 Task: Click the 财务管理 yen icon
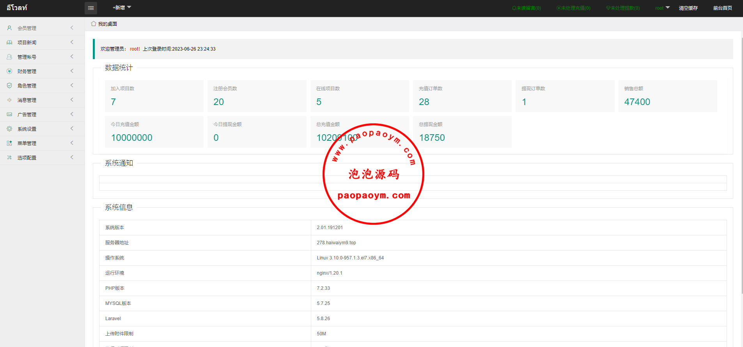coord(9,71)
